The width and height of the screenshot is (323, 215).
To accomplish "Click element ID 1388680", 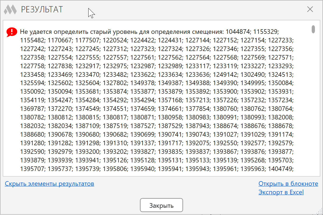I will pos(32,135).
